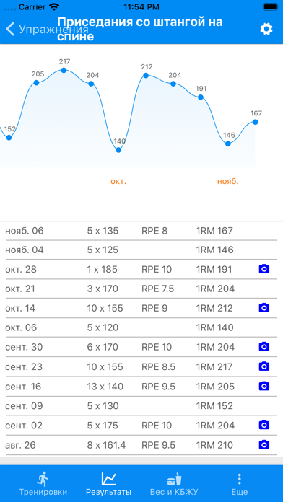The image size is (283, 502).
Task: Tap the окт. month label on chart
Action: click(118, 182)
